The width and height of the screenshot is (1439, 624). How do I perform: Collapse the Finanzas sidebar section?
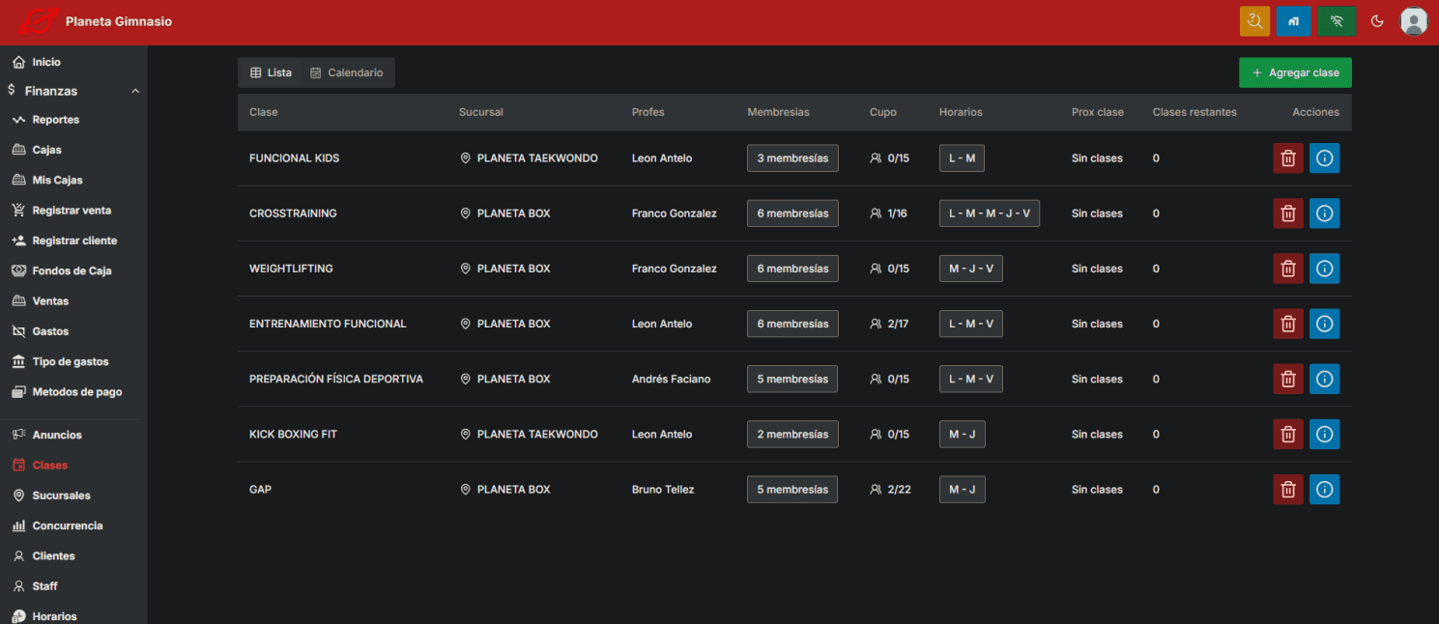[135, 91]
